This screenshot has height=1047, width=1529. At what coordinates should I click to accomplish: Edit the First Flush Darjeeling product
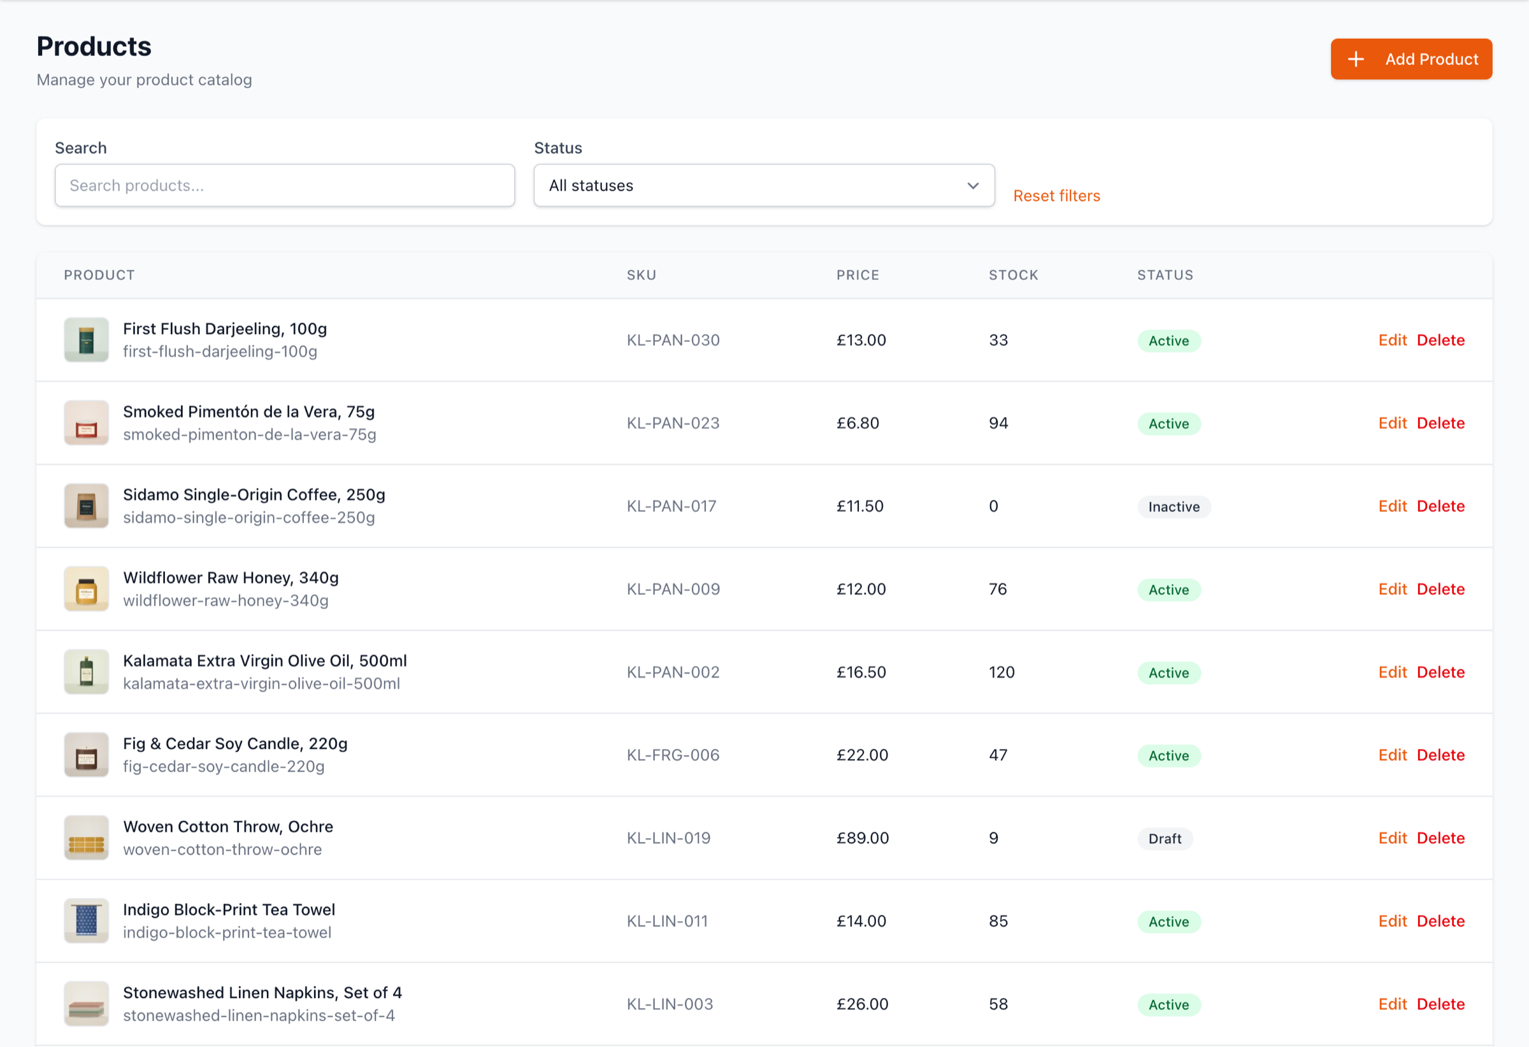coord(1392,340)
